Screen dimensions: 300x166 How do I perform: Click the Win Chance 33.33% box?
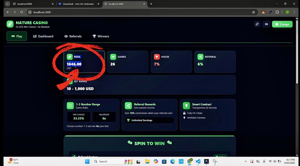(x=78, y=117)
